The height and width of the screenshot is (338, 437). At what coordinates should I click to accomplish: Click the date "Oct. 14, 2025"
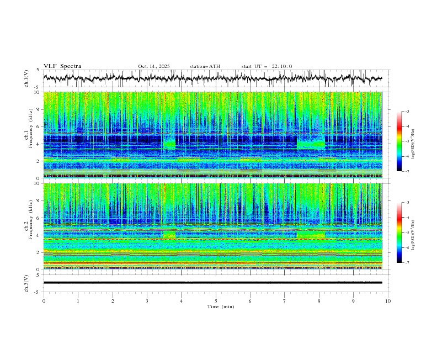(x=154, y=66)
